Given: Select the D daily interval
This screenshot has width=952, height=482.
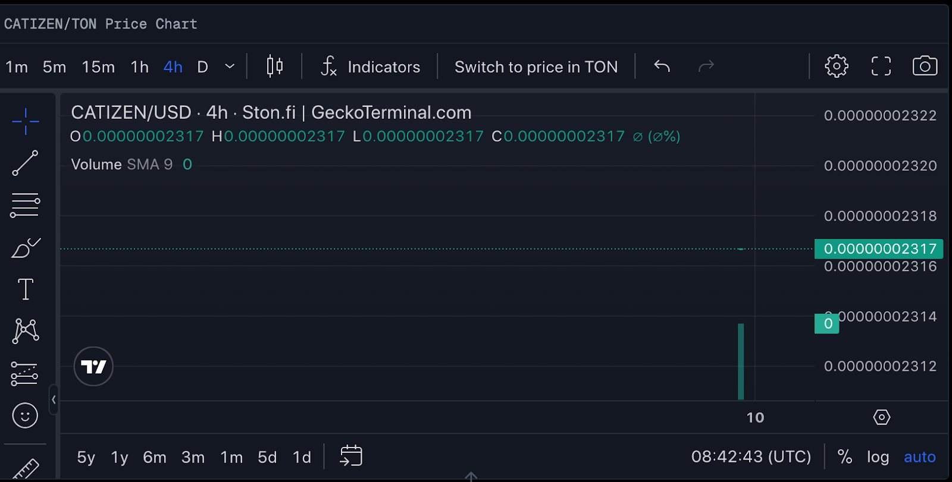Looking at the screenshot, I should (202, 67).
